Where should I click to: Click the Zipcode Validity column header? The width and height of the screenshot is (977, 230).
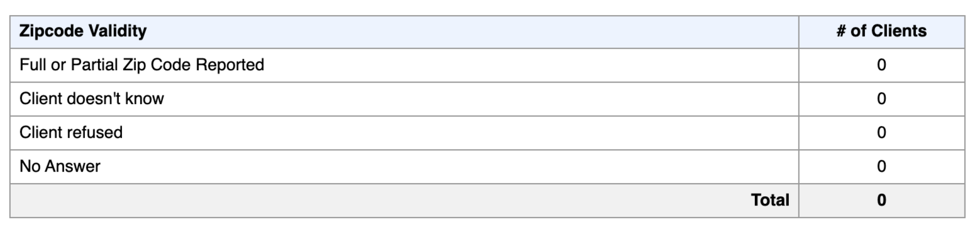coord(404,31)
